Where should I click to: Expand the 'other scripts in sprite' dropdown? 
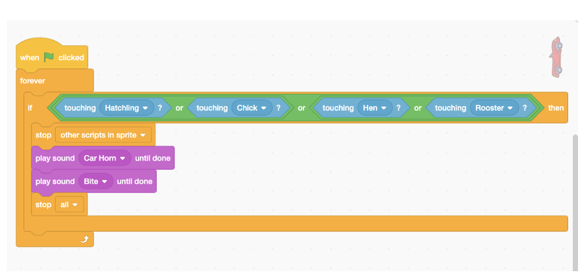coord(142,135)
